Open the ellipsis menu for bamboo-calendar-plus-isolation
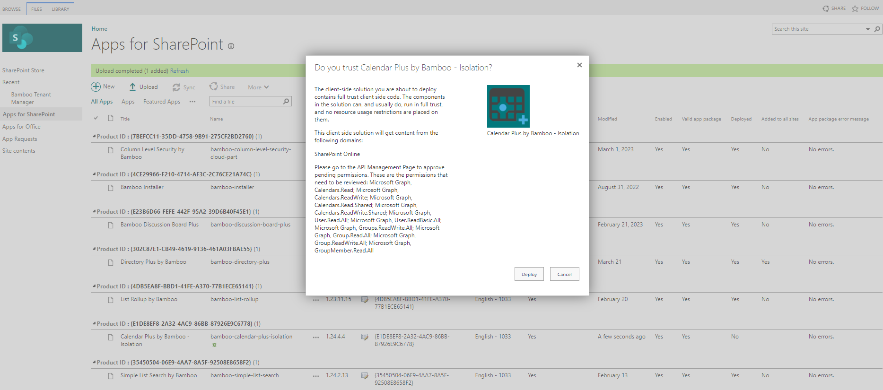The image size is (883, 390). click(316, 337)
